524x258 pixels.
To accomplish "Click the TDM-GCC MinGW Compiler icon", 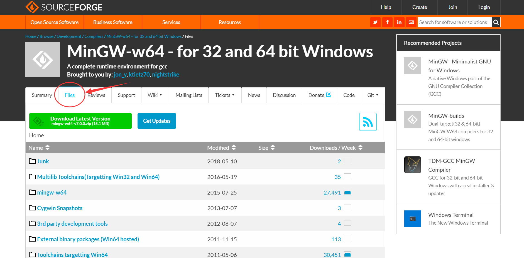I will tap(412, 165).
